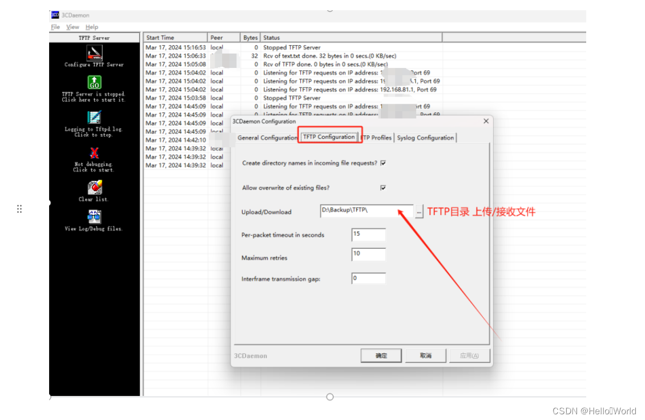
Task: Edit the Maximum retries field
Action: [x=369, y=254]
